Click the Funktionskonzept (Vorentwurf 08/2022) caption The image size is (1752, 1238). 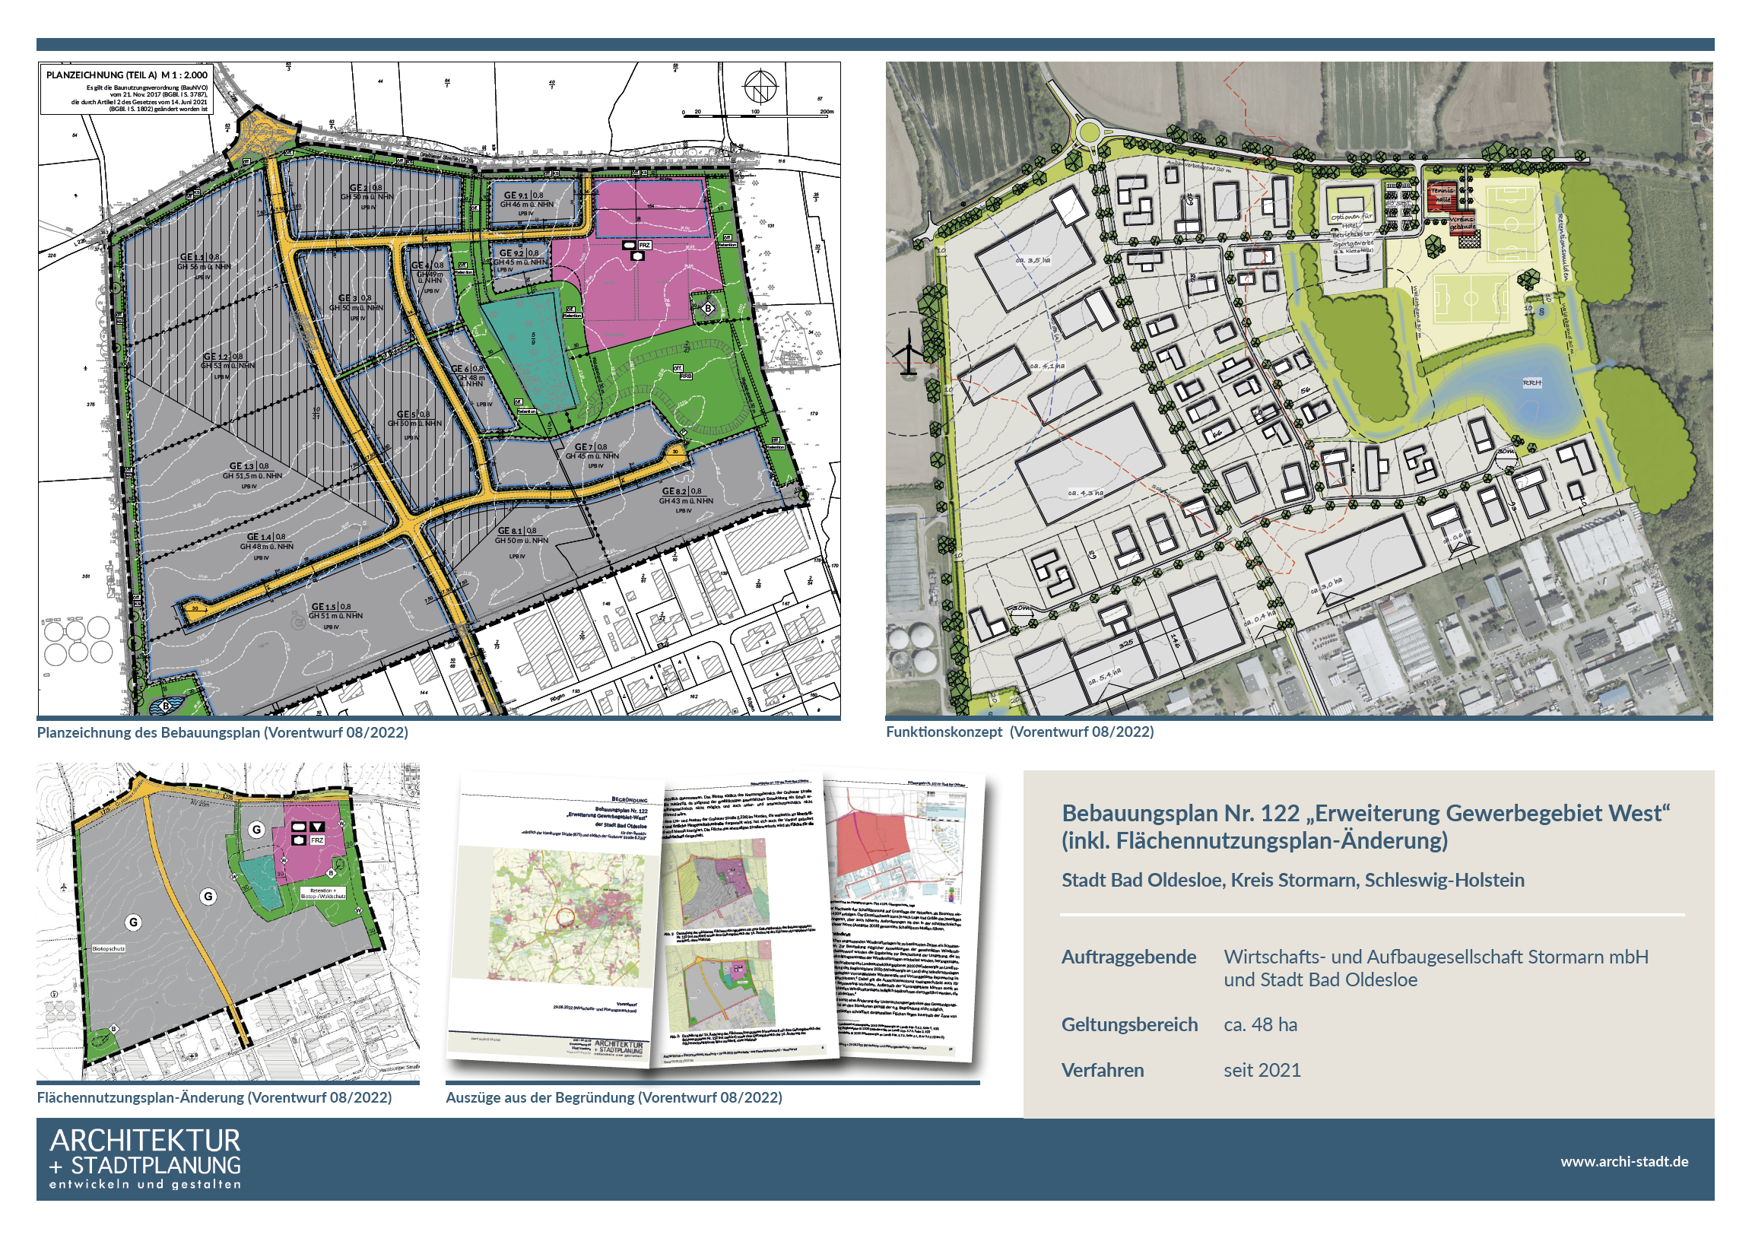point(1020,732)
